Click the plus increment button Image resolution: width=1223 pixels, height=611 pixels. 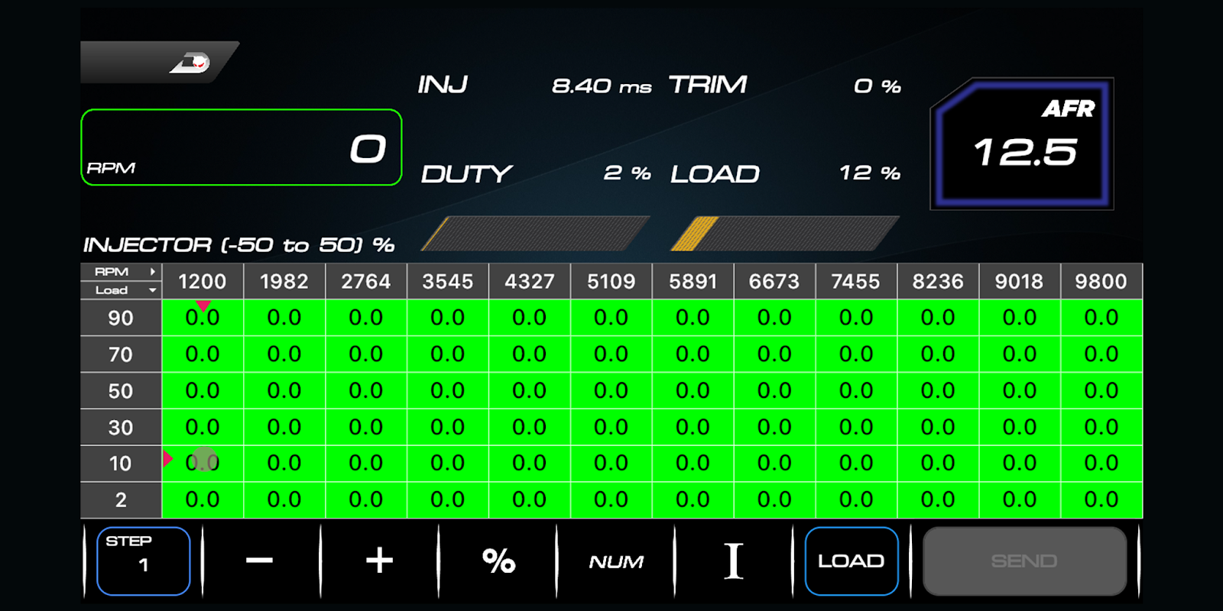379,561
